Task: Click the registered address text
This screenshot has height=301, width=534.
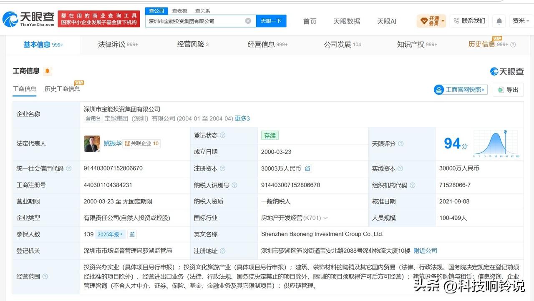Action: [336, 251]
